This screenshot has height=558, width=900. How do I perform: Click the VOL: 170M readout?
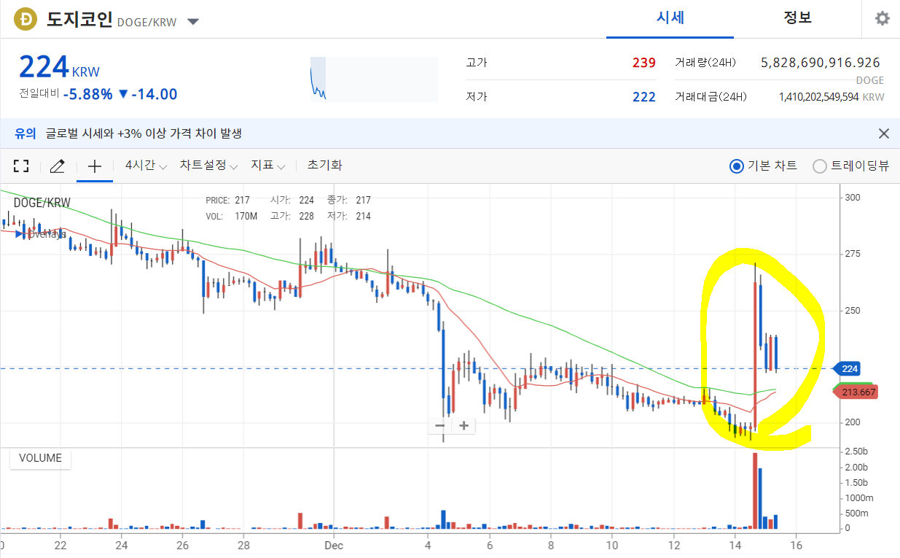232,216
